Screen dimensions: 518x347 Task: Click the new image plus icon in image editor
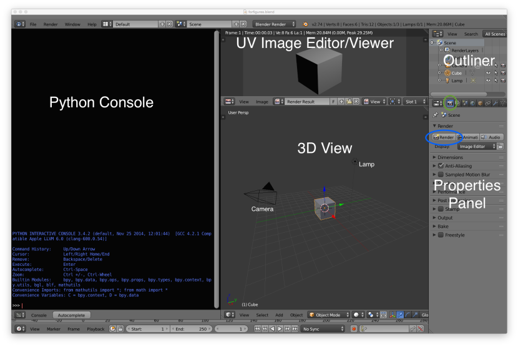(x=341, y=102)
